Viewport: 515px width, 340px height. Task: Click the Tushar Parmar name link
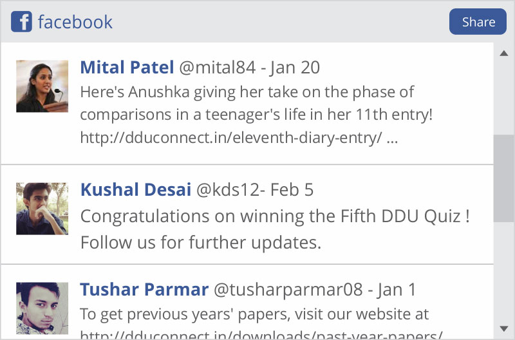(x=144, y=290)
